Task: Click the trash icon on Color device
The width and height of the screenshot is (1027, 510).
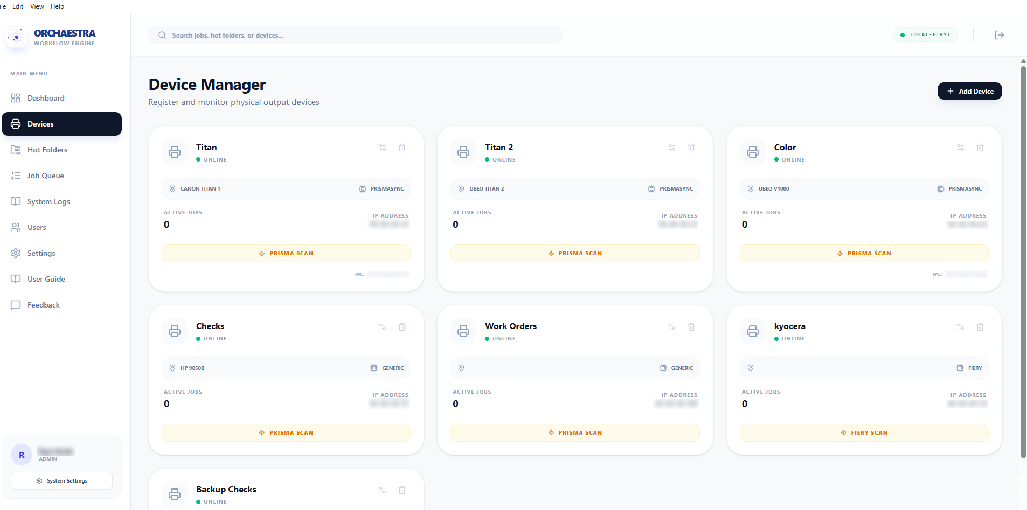Action: (x=980, y=148)
